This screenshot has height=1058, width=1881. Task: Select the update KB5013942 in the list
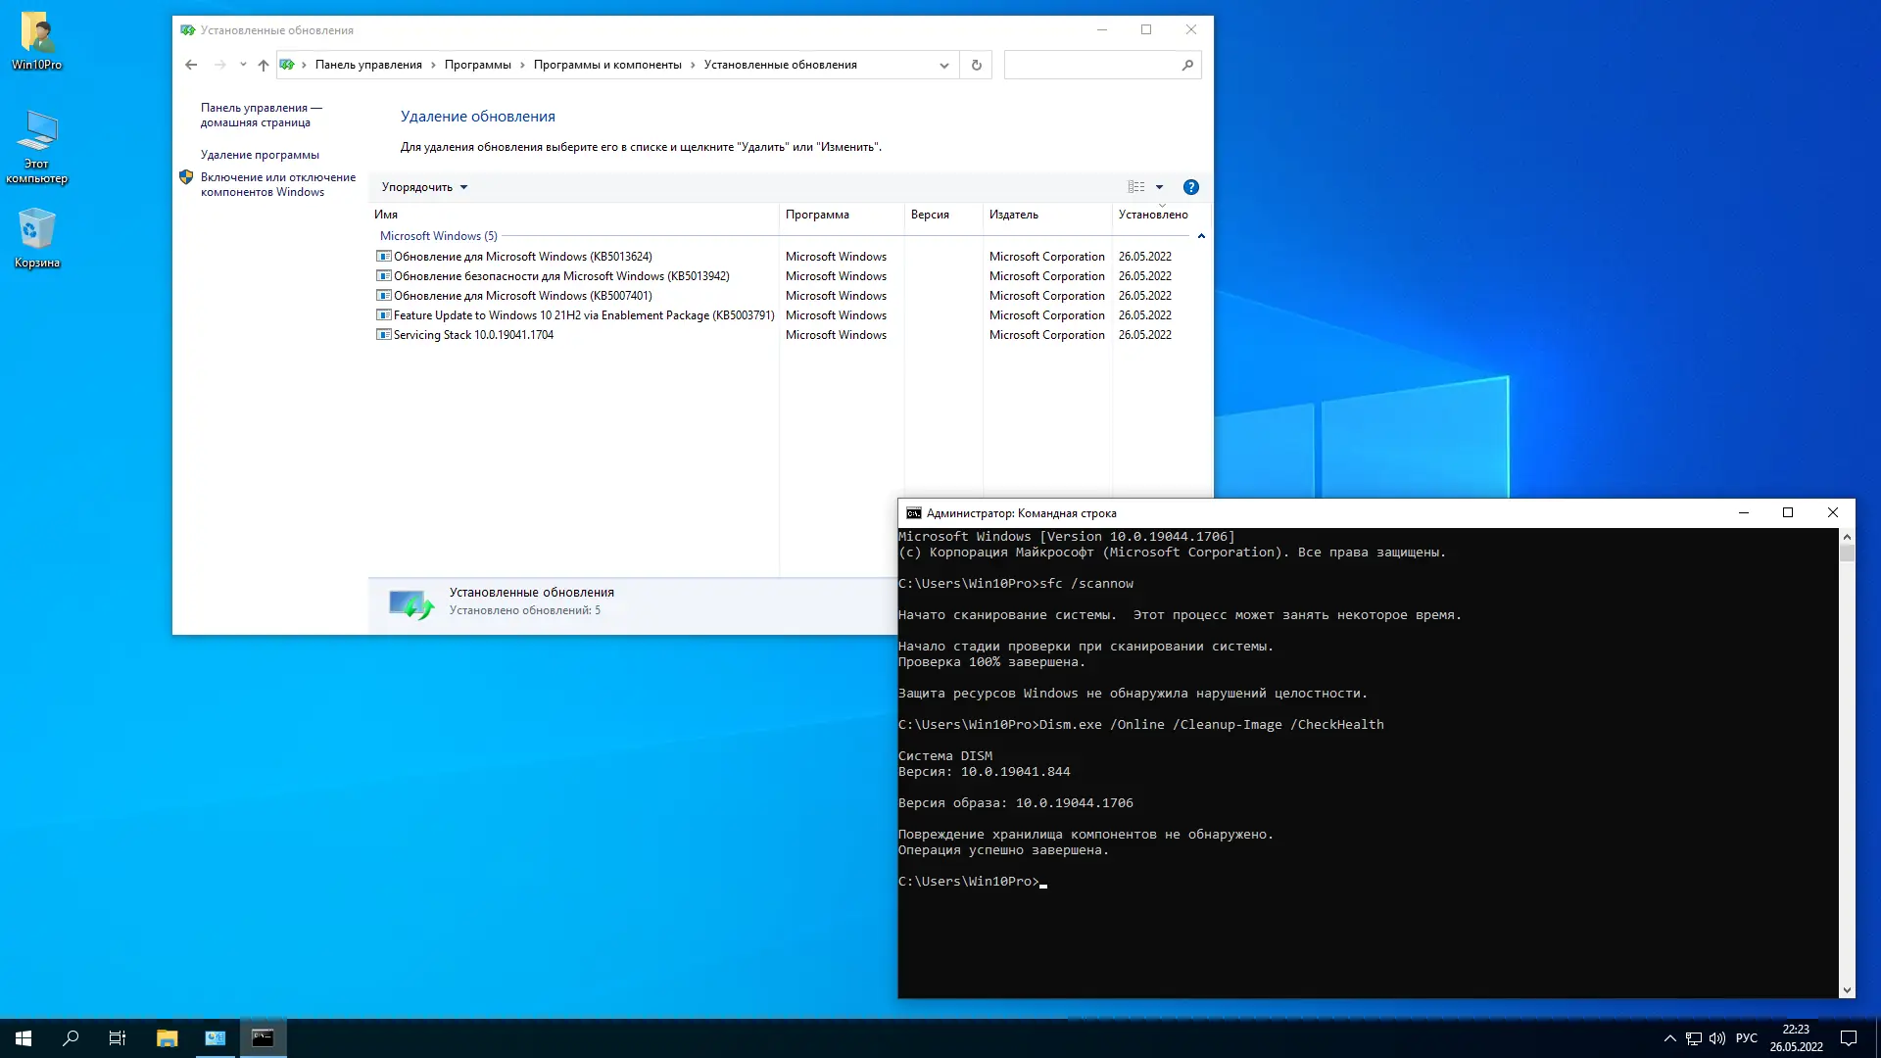[x=560, y=276]
